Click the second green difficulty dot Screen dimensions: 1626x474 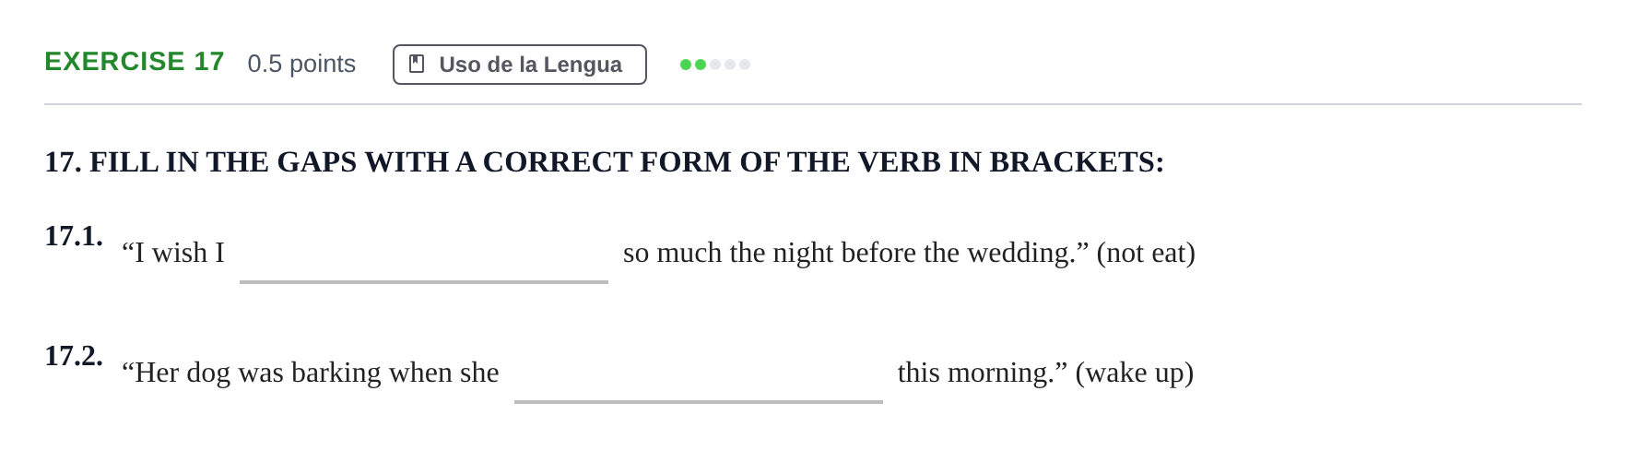tap(701, 65)
